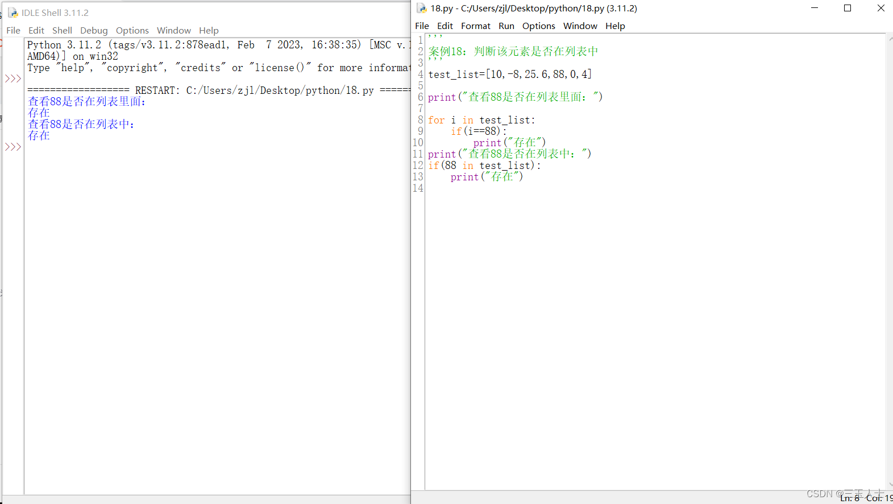Click the Python 3.11.2 version banner line
The height and width of the screenshot is (504, 893).
pyautogui.click(x=219, y=45)
